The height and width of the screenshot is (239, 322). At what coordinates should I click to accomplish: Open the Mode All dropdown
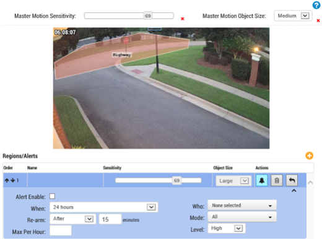(242, 217)
